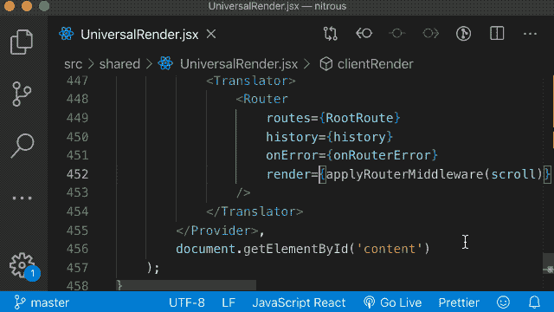
Task: Click line number 452 in the gutter
Action: pos(77,174)
